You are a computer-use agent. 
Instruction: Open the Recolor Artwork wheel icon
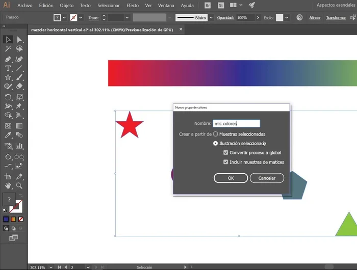tap(299, 17)
